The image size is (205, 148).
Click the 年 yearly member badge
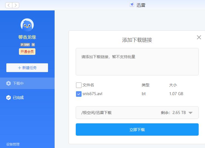coord(33,45)
